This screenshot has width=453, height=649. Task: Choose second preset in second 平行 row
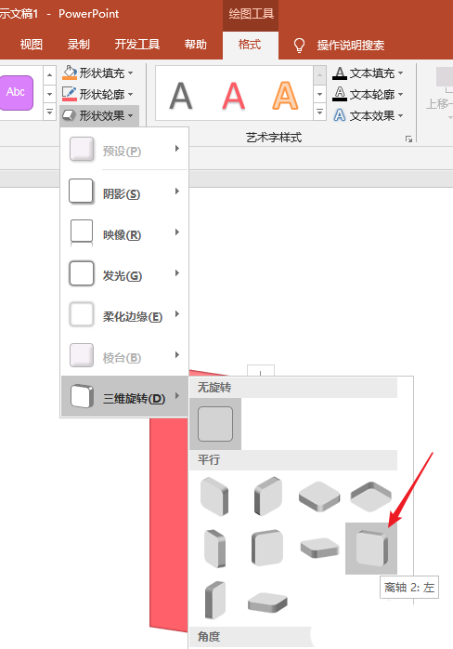267,549
